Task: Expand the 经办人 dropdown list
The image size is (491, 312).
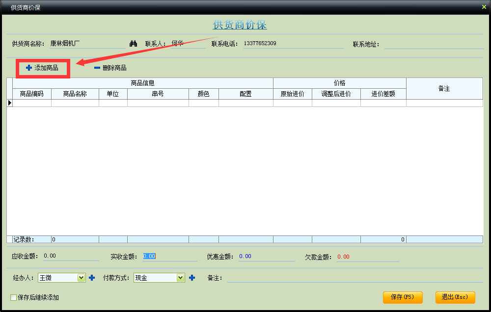Action: coord(82,278)
